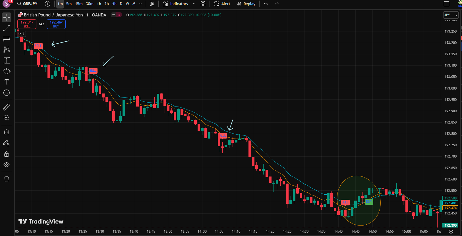Select the trend line drawing tool
Viewport: 462px width, 236px height.
[7, 28]
